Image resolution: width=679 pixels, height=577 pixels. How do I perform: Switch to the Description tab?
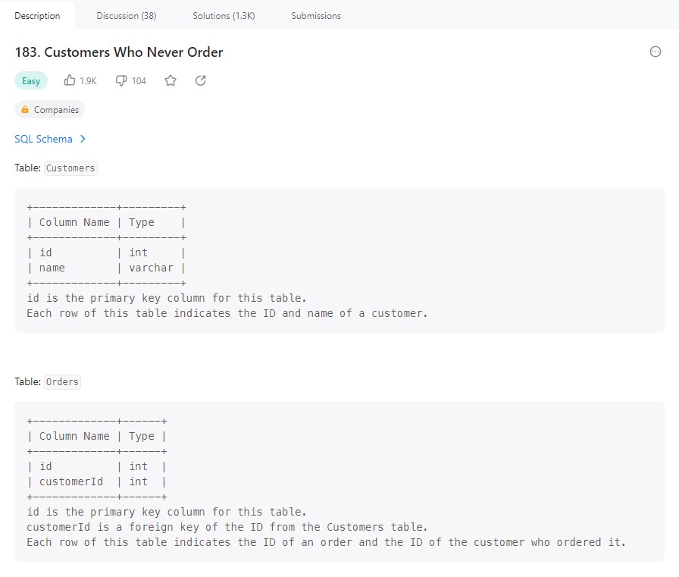[37, 15]
